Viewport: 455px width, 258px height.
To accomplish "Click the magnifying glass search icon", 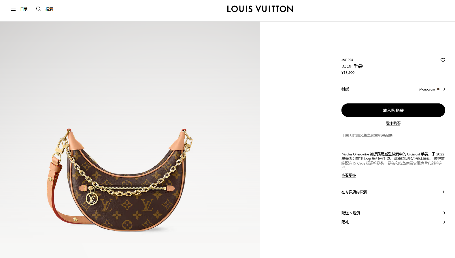I will pos(38,9).
